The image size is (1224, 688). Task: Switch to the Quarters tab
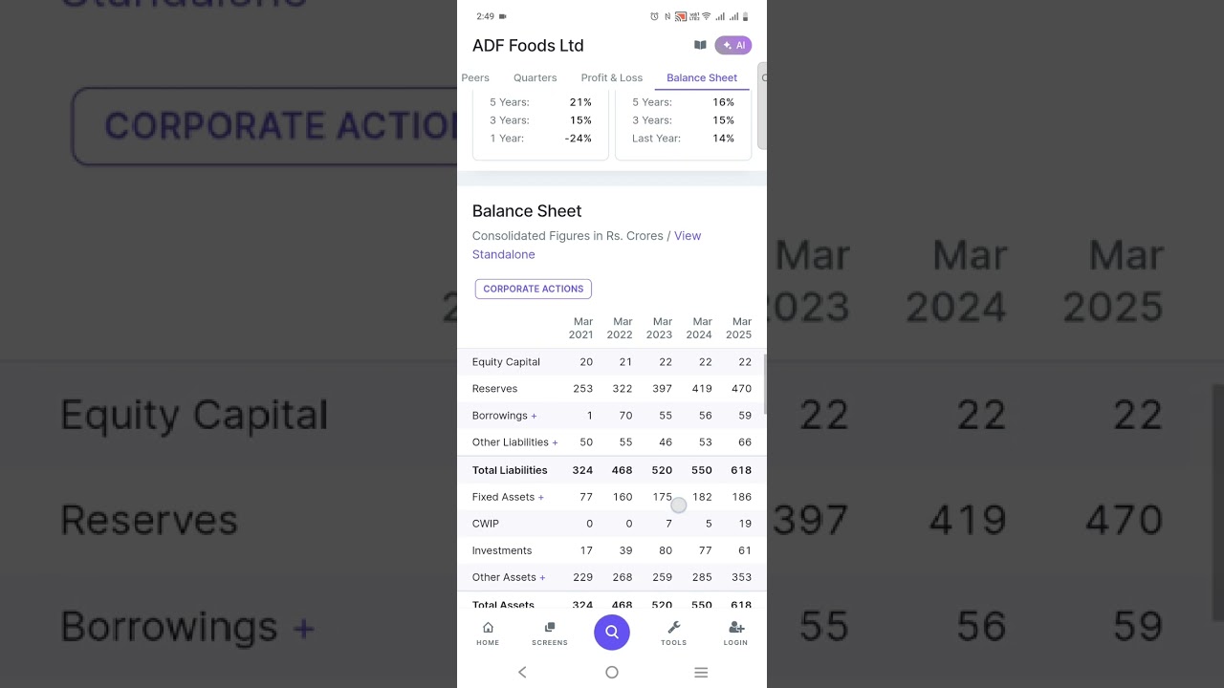click(535, 77)
